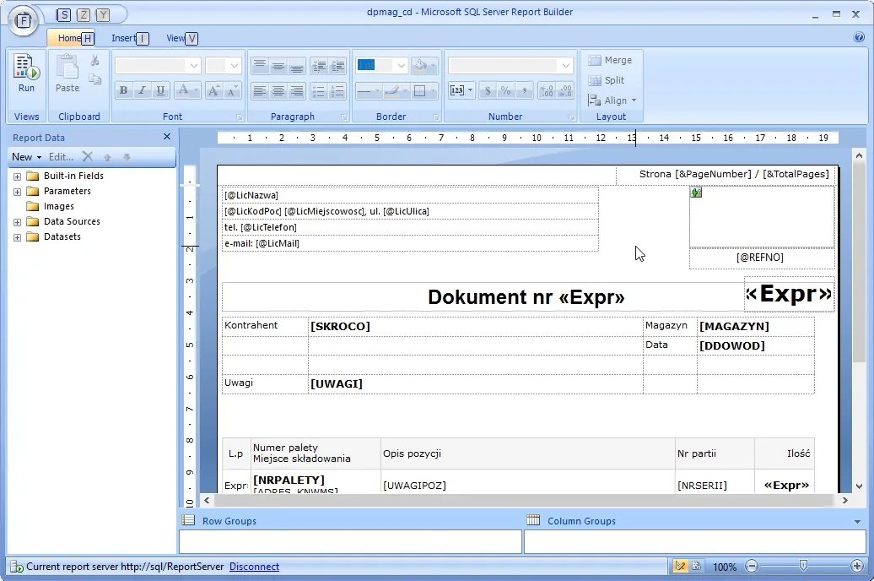
Task: Open the font size dropdown
Action: 235,66
